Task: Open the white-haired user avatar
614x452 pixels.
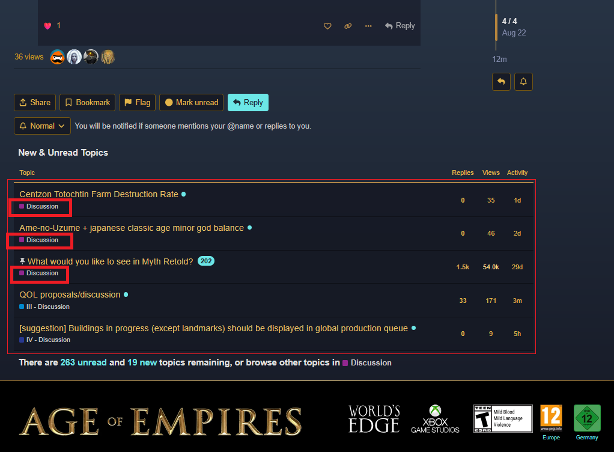Action: (x=74, y=57)
